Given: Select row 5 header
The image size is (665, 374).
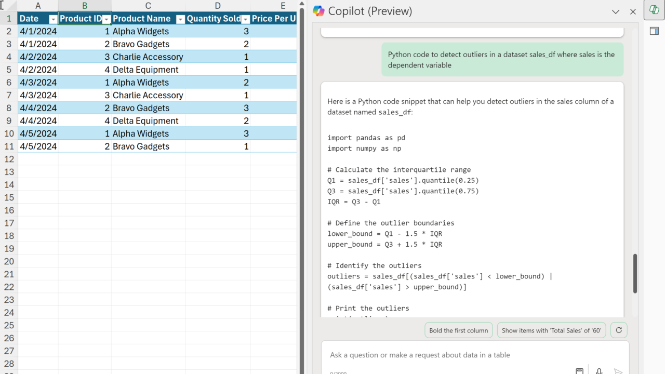Looking at the screenshot, I should pos(9,70).
